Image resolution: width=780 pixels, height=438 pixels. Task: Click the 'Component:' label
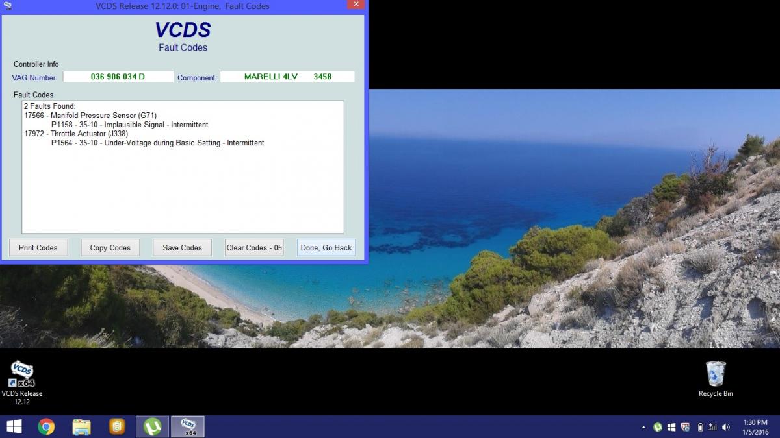[197, 78]
